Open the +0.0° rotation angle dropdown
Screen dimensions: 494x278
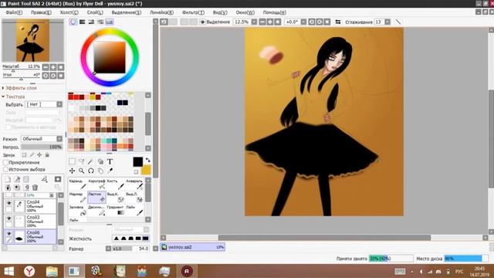[303, 22]
